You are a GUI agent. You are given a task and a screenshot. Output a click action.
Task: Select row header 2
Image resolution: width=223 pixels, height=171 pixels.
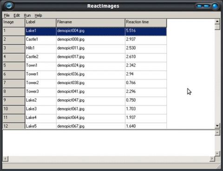coord(14,40)
